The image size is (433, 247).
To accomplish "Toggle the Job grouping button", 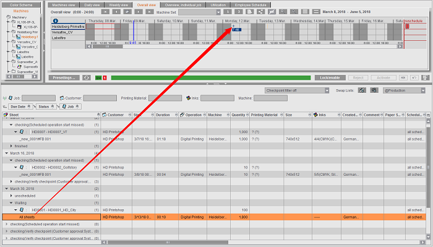I will (x=71, y=106).
